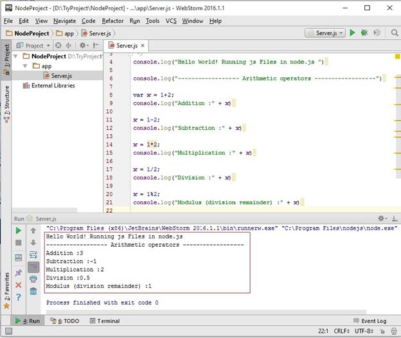
Task: Open help via question mark icon
Action: click(x=18, y=297)
